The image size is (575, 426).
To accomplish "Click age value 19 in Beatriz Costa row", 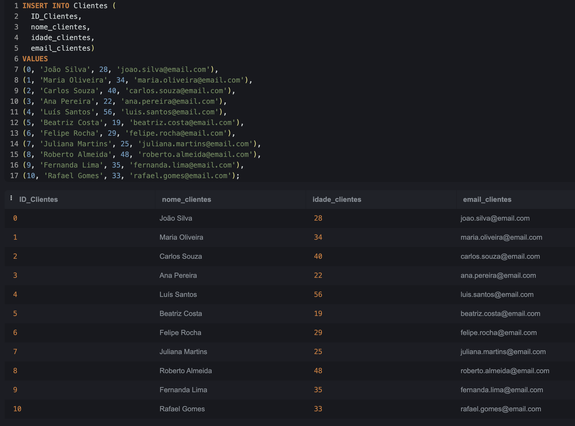I will click(x=318, y=314).
